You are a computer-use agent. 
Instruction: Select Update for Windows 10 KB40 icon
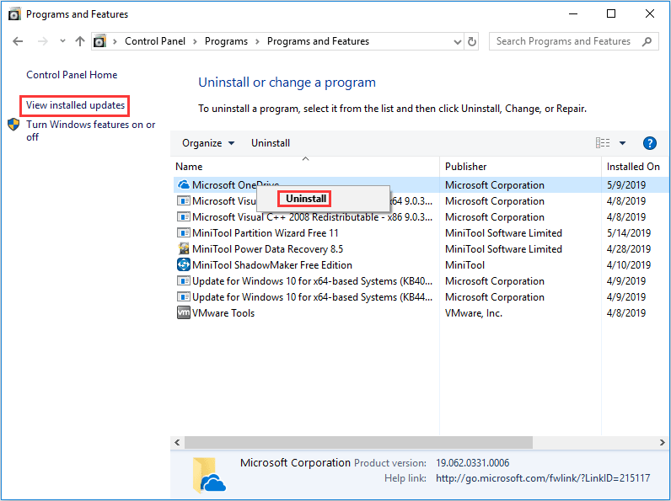click(184, 281)
